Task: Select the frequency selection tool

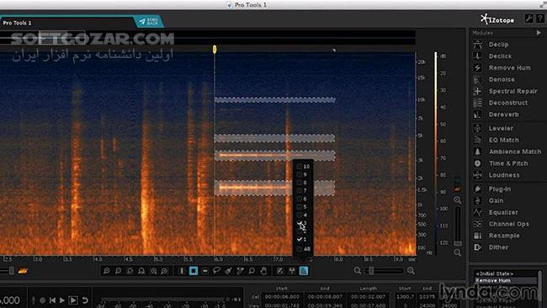Action: (x=205, y=271)
